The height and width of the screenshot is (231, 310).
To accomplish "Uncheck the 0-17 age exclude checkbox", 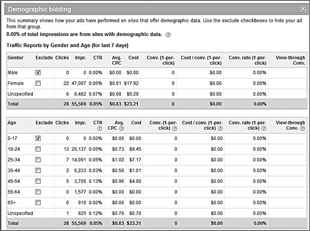I will [38, 138].
